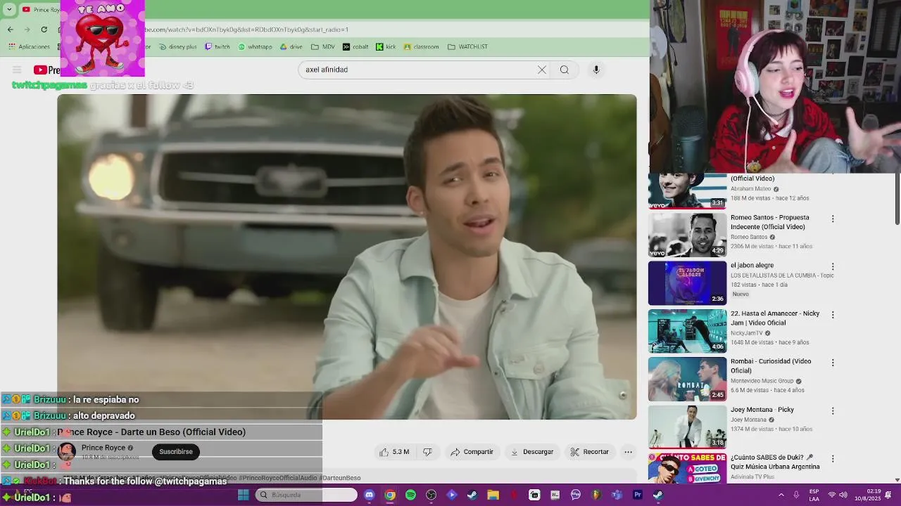The image size is (901, 506).
Task: Reload the page with refresh icon
Action: [x=44, y=30]
